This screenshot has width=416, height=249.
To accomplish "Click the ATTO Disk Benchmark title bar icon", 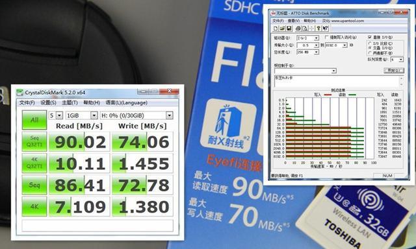I will 273,13.
